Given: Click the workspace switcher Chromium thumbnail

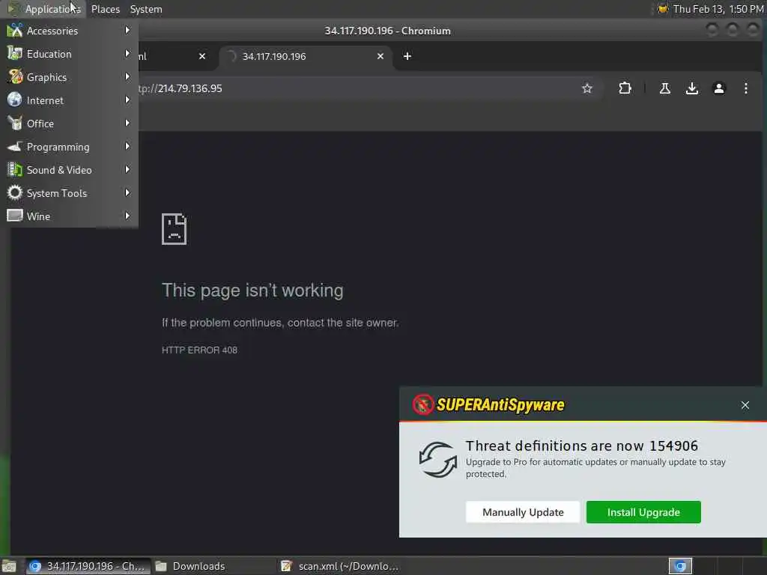Looking at the screenshot, I should point(680,566).
